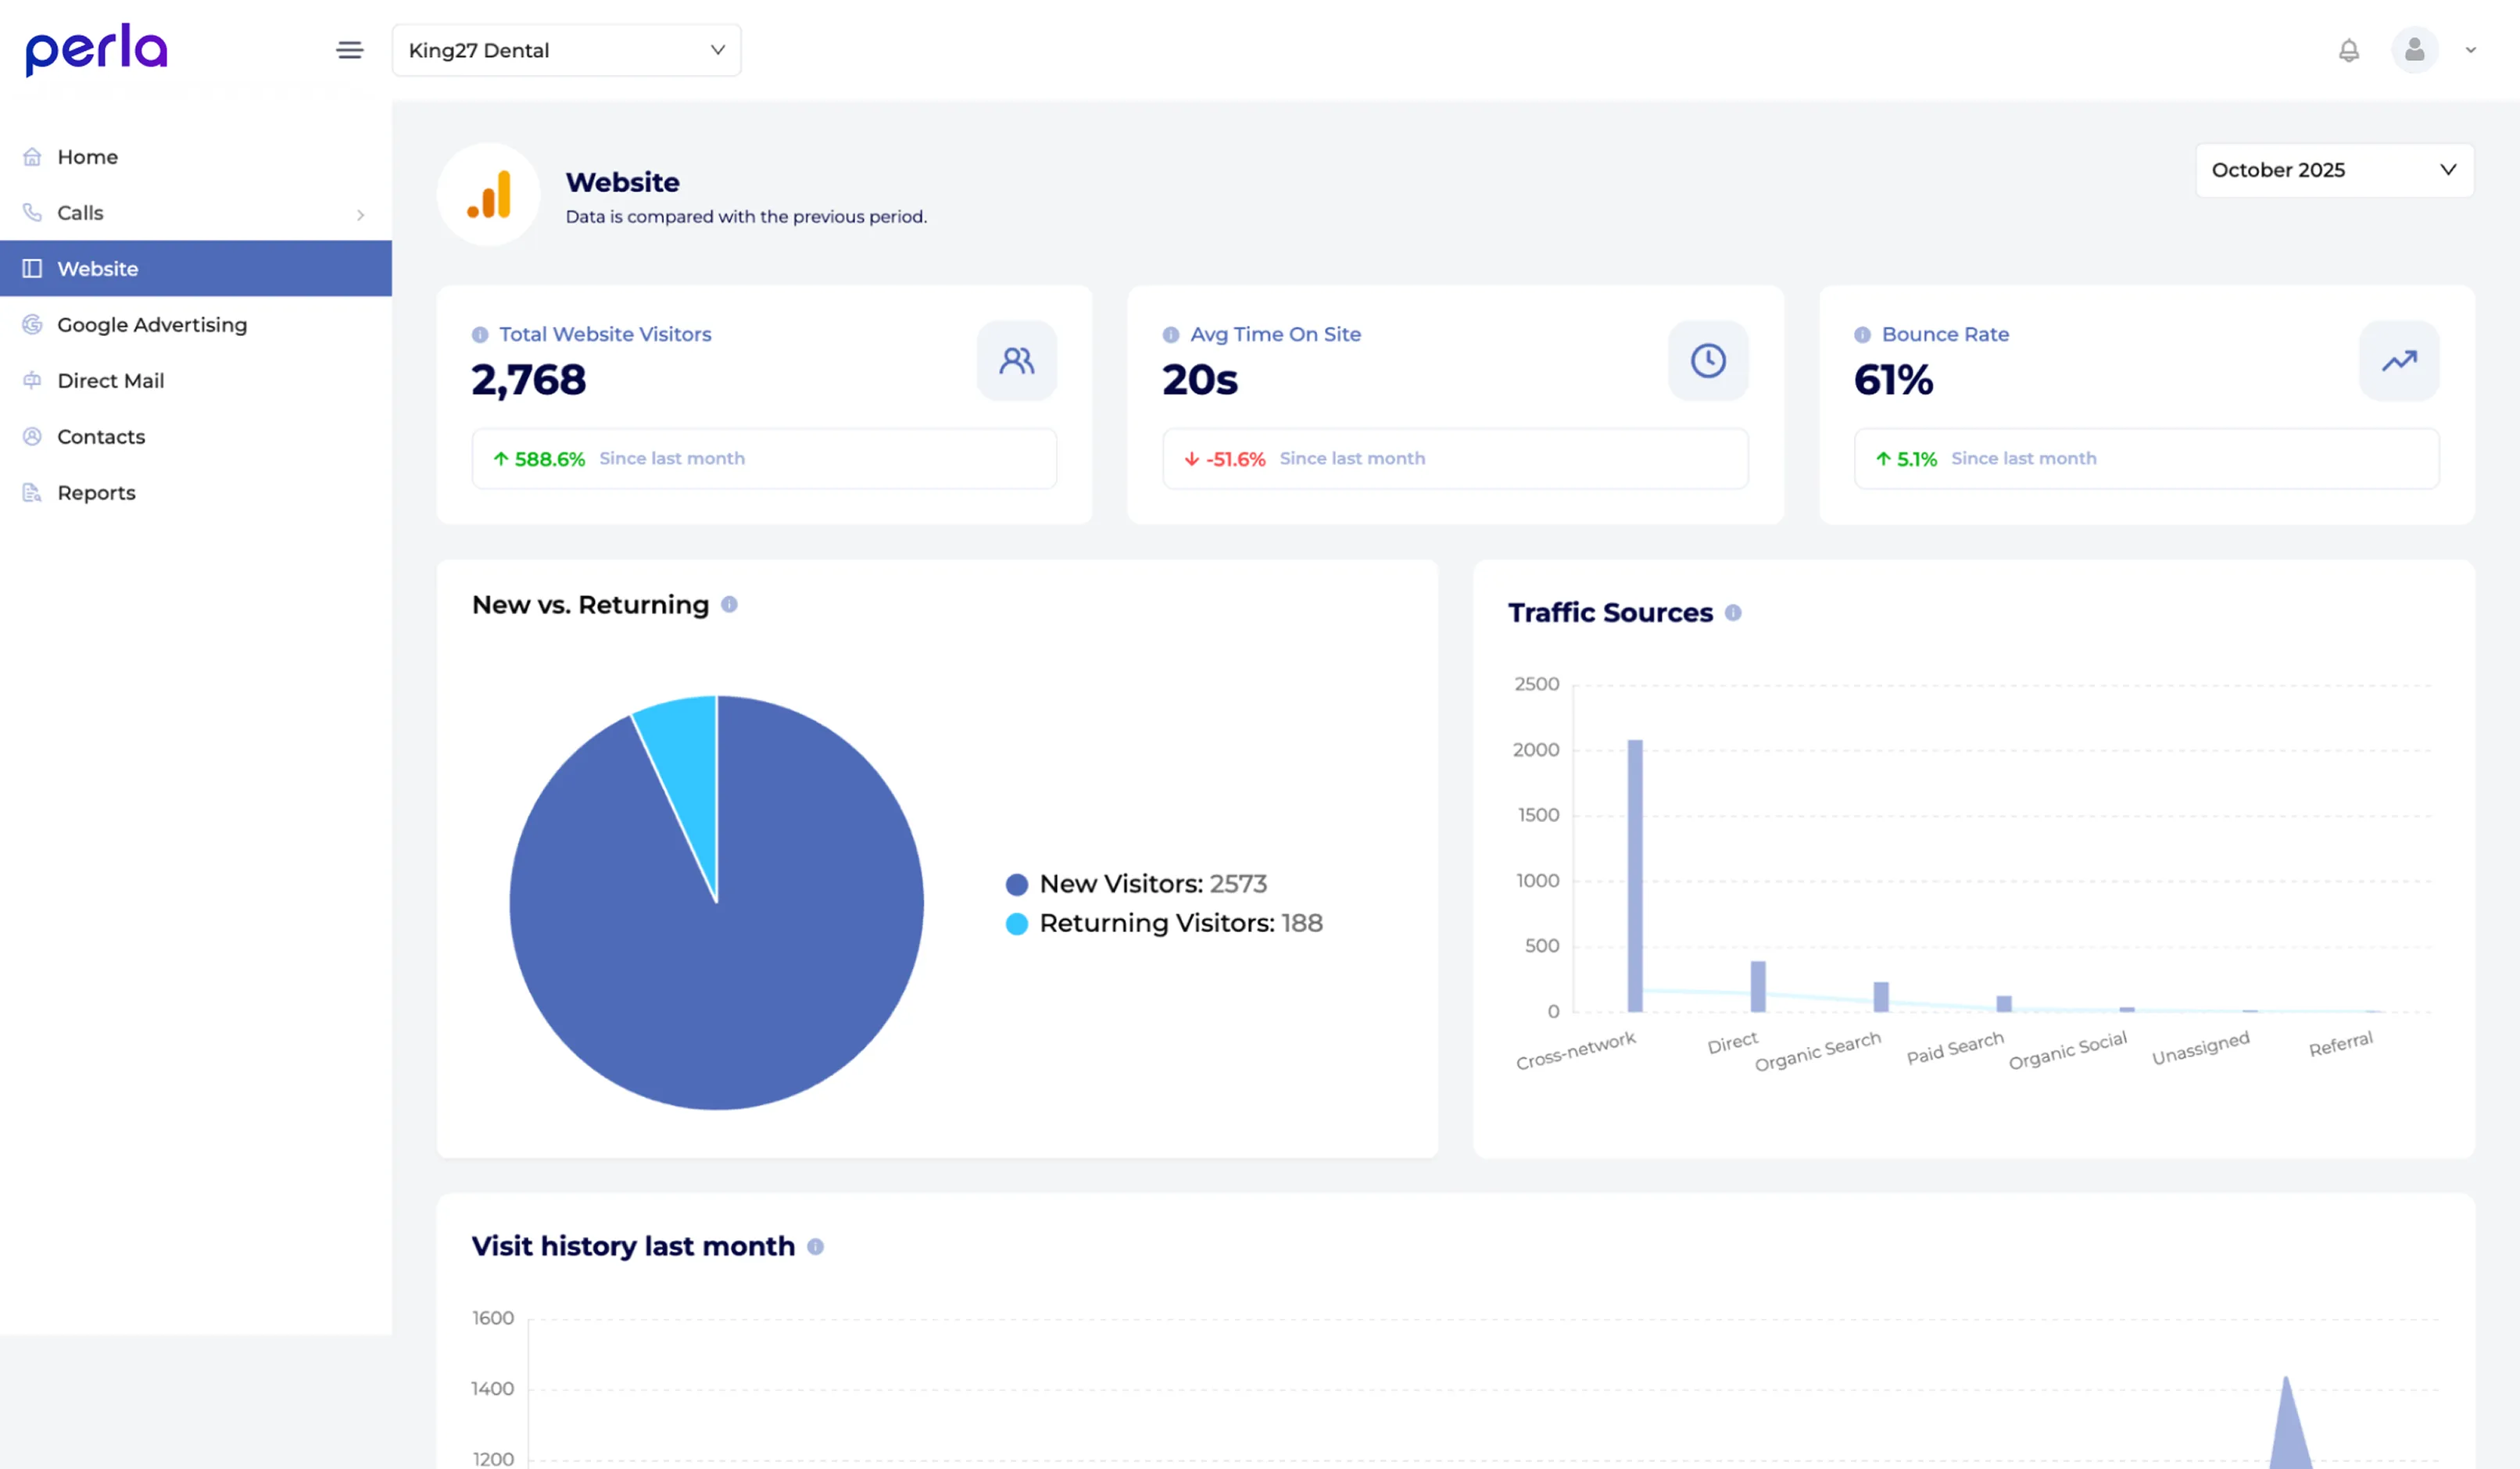This screenshot has width=2520, height=1469.
Task: Click the Avg Time On Site clock icon
Action: pyautogui.click(x=1707, y=361)
